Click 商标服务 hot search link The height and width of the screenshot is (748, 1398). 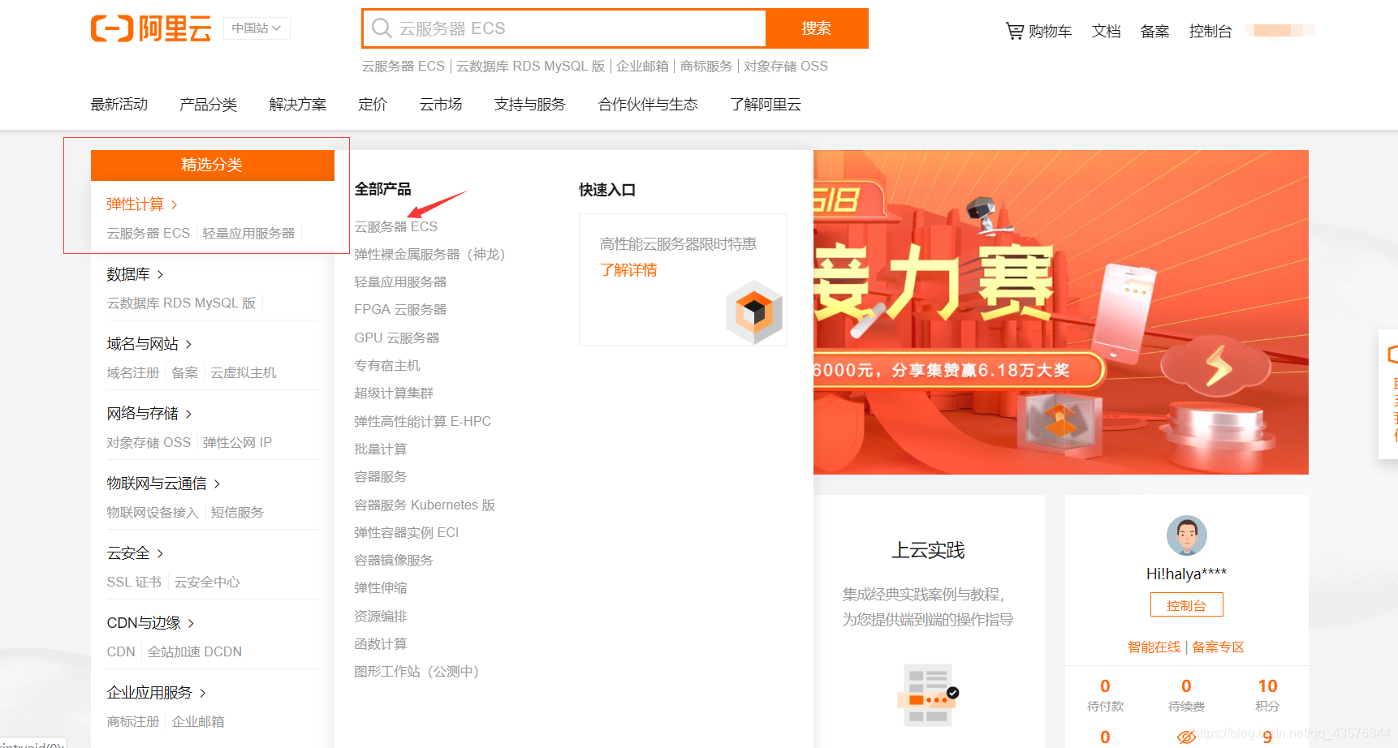[x=706, y=67]
